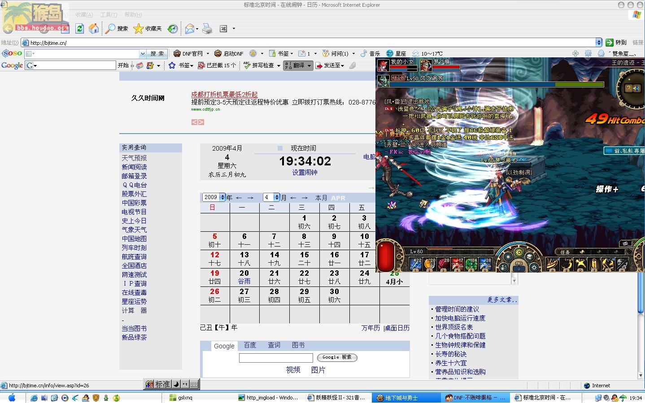Open the 设置闹钟 link
The height and width of the screenshot is (403, 645).
pos(305,173)
